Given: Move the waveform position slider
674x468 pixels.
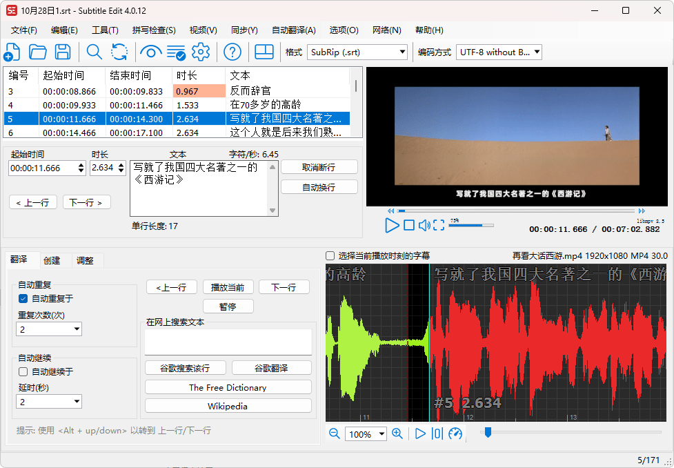Looking at the screenshot, I should pyautogui.click(x=488, y=432).
